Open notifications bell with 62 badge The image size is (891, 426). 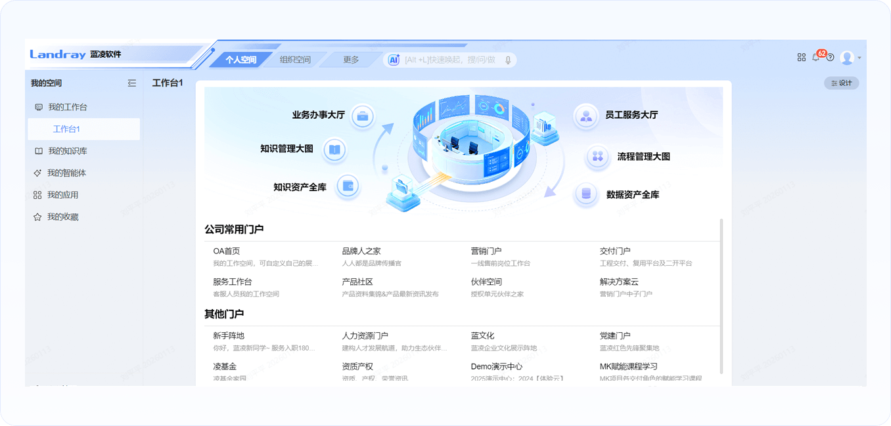pos(816,58)
